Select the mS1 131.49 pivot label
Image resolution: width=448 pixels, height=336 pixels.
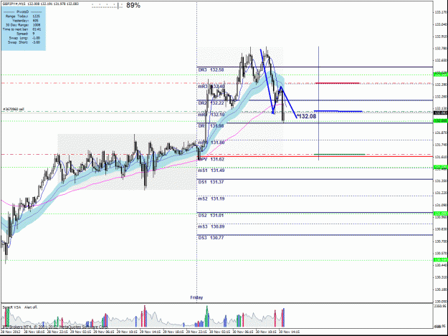tap(211, 171)
